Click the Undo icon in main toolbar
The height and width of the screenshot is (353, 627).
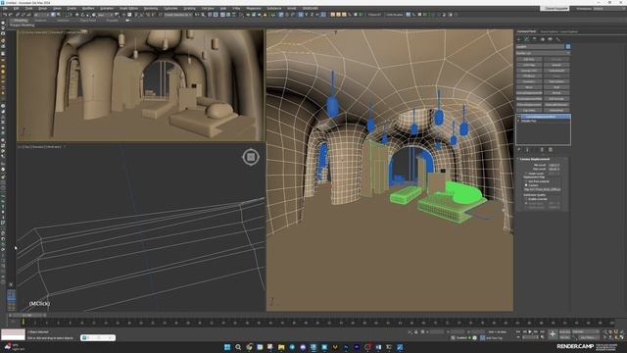point(5,15)
